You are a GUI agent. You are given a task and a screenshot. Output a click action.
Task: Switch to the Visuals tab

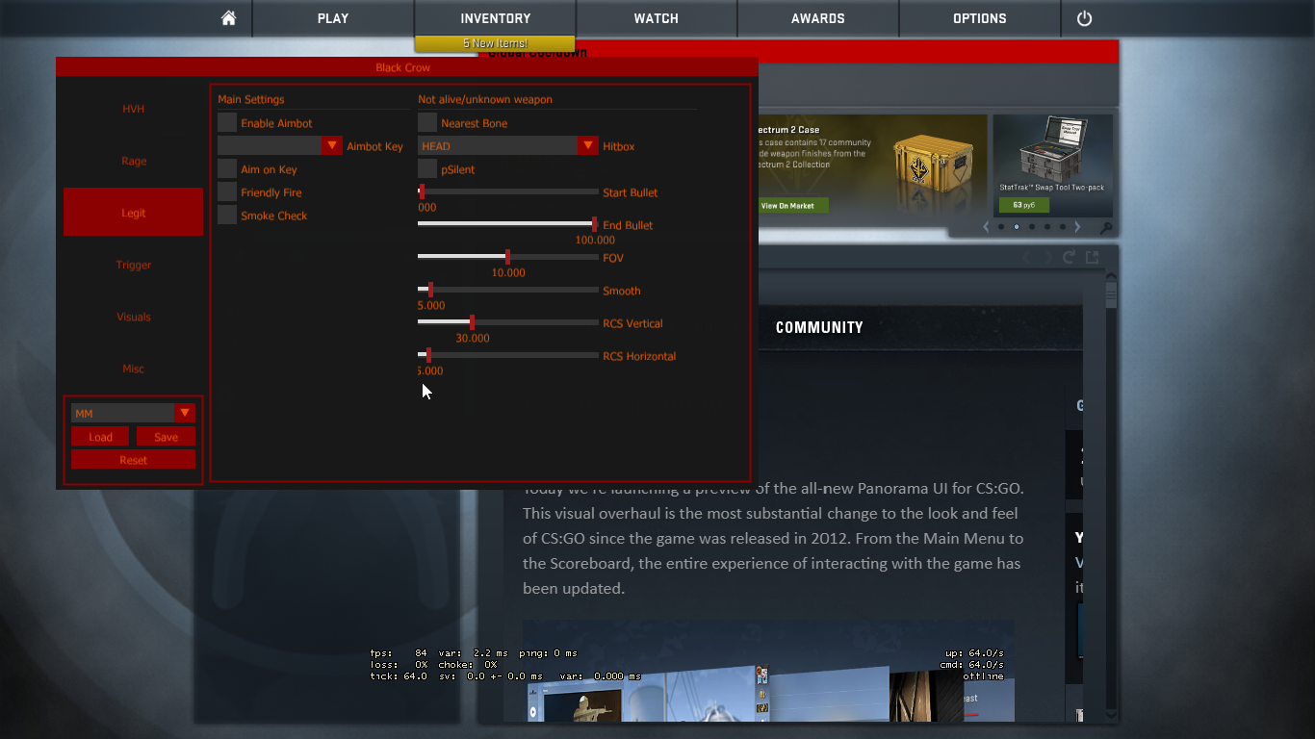[134, 317]
